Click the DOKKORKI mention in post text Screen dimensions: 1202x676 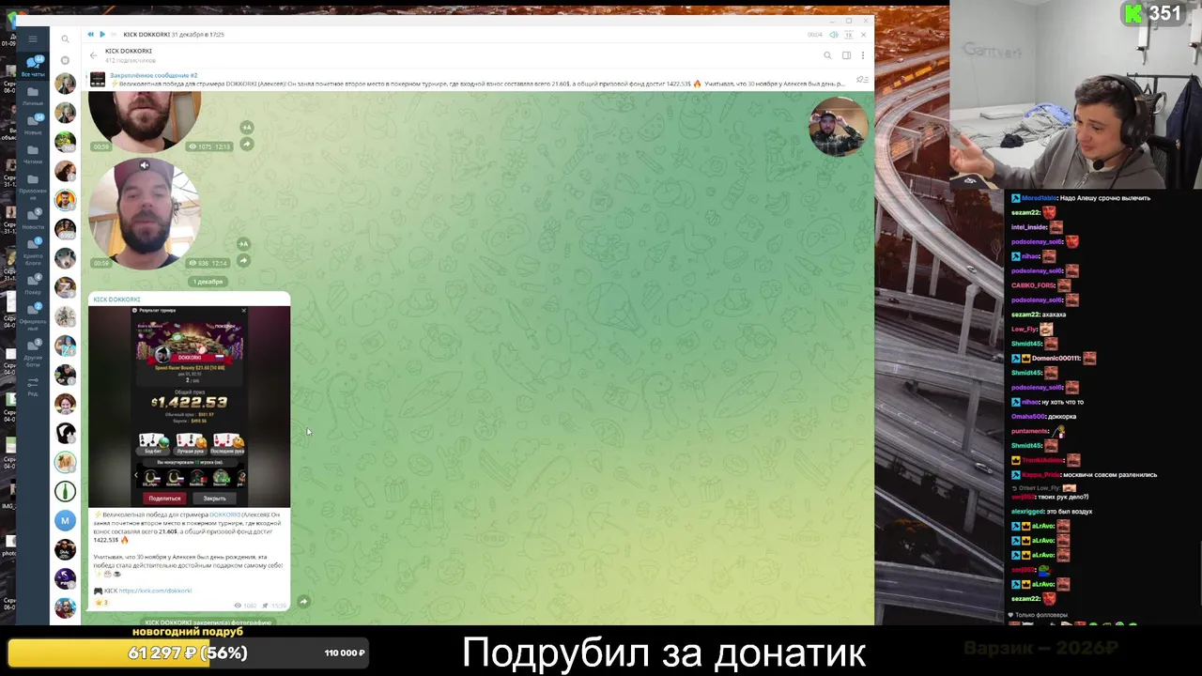224,515
